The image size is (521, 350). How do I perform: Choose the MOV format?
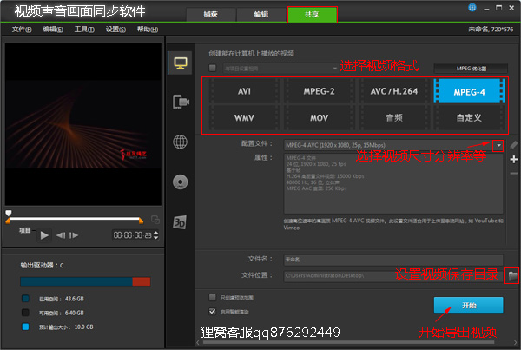click(319, 117)
